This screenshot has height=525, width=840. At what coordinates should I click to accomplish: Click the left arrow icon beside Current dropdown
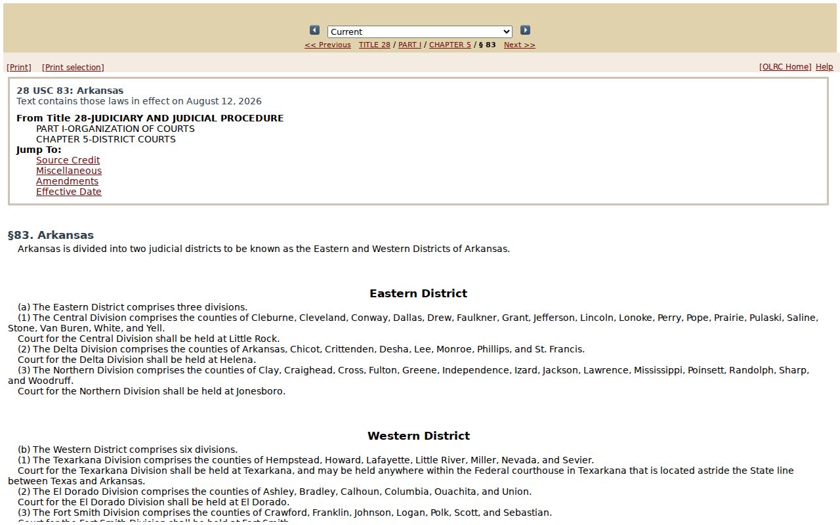[314, 30]
